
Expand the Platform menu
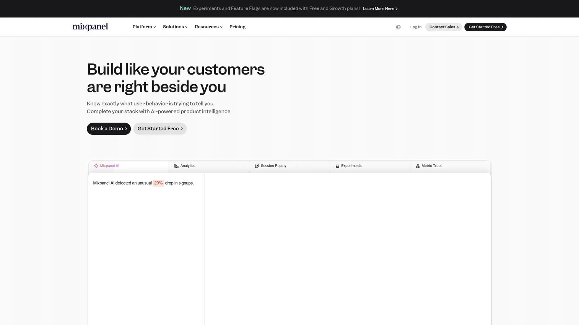[144, 27]
